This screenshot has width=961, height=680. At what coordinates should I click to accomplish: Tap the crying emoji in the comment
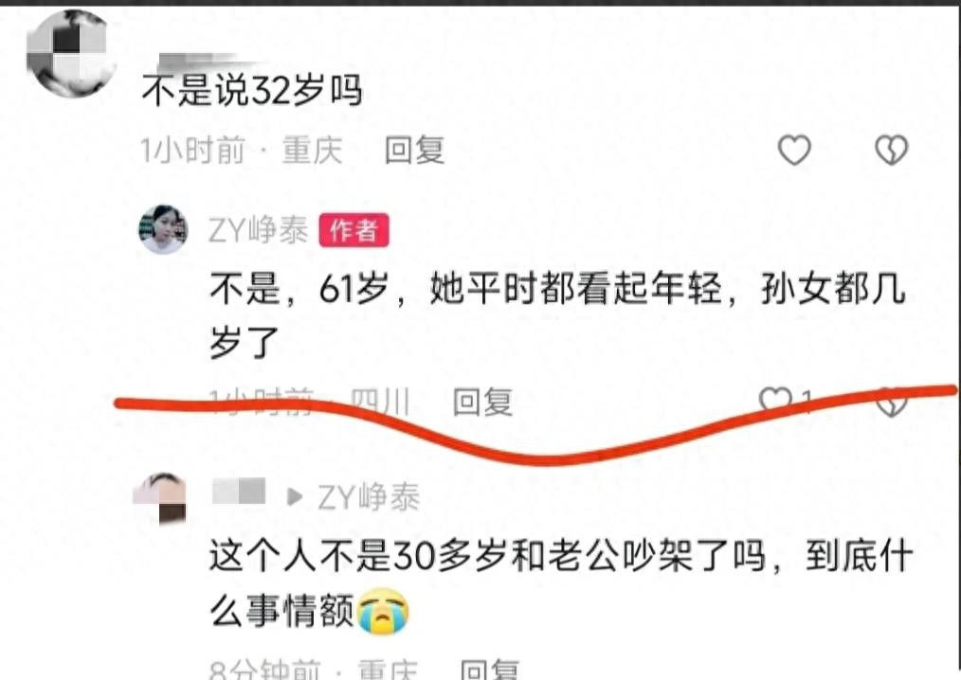click(383, 612)
